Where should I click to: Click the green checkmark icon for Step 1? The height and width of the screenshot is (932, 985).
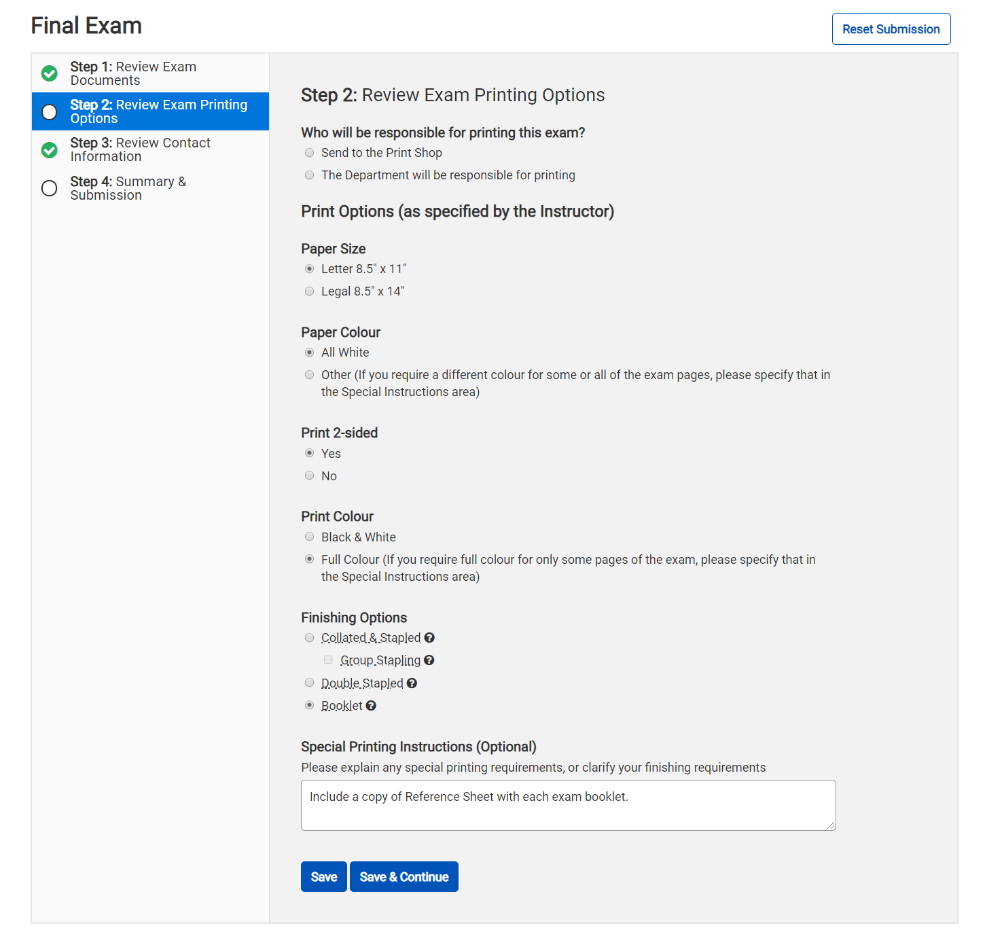pyautogui.click(x=50, y=73)
